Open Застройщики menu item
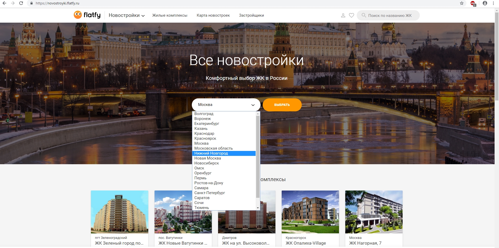The width and height of the screenshot is (499, 248). coord(251,15)
